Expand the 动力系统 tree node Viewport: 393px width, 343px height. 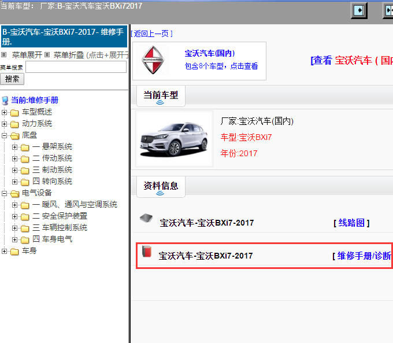pos(4,124)
